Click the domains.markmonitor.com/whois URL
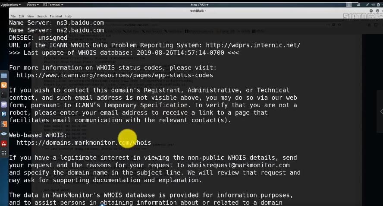The height and width of the screenshot is (206, 383). pyautogui.click(x=84, y=143)
